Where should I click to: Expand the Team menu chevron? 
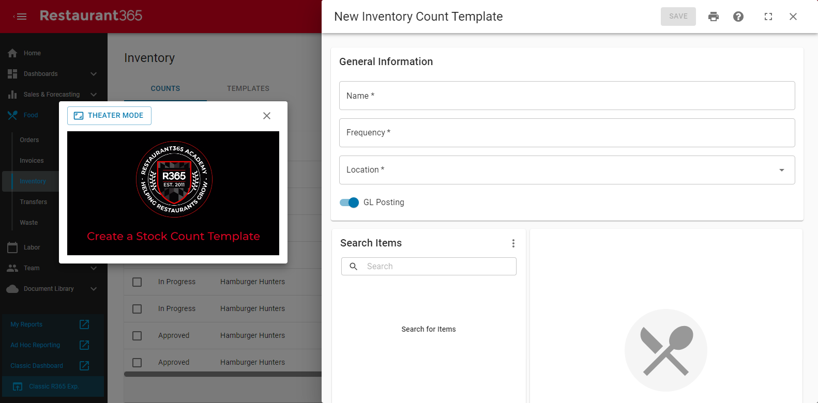click(x=94, y=268)
